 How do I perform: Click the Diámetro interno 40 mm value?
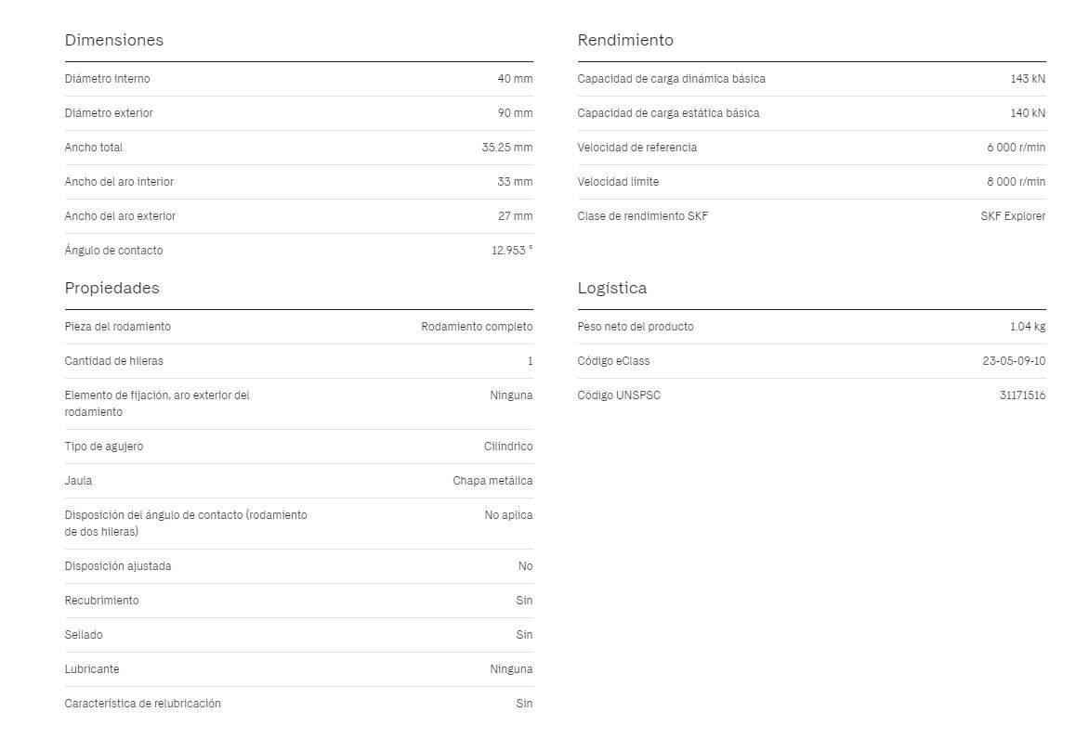(x=515, y=78)
